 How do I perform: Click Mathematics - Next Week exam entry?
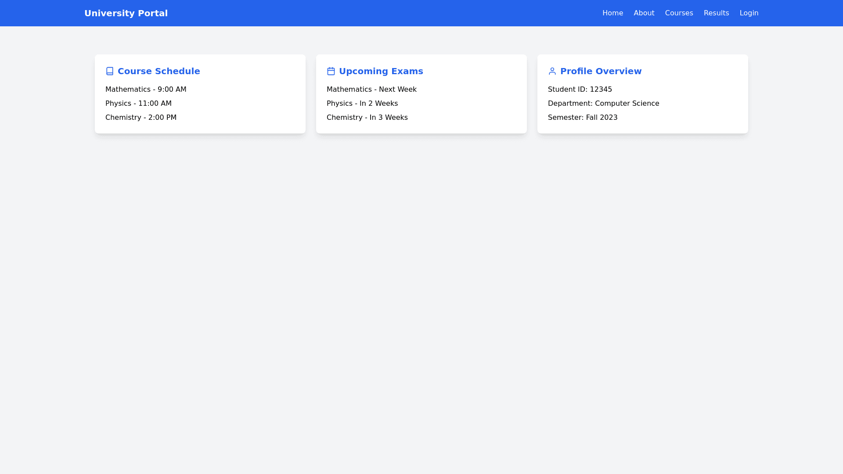[371, 90]
